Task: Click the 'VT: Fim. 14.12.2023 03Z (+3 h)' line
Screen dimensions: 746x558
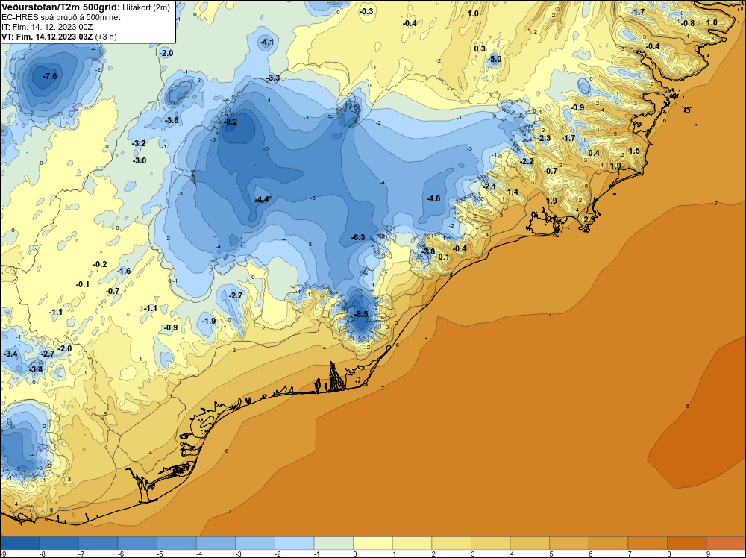Action: click(59, 37)
